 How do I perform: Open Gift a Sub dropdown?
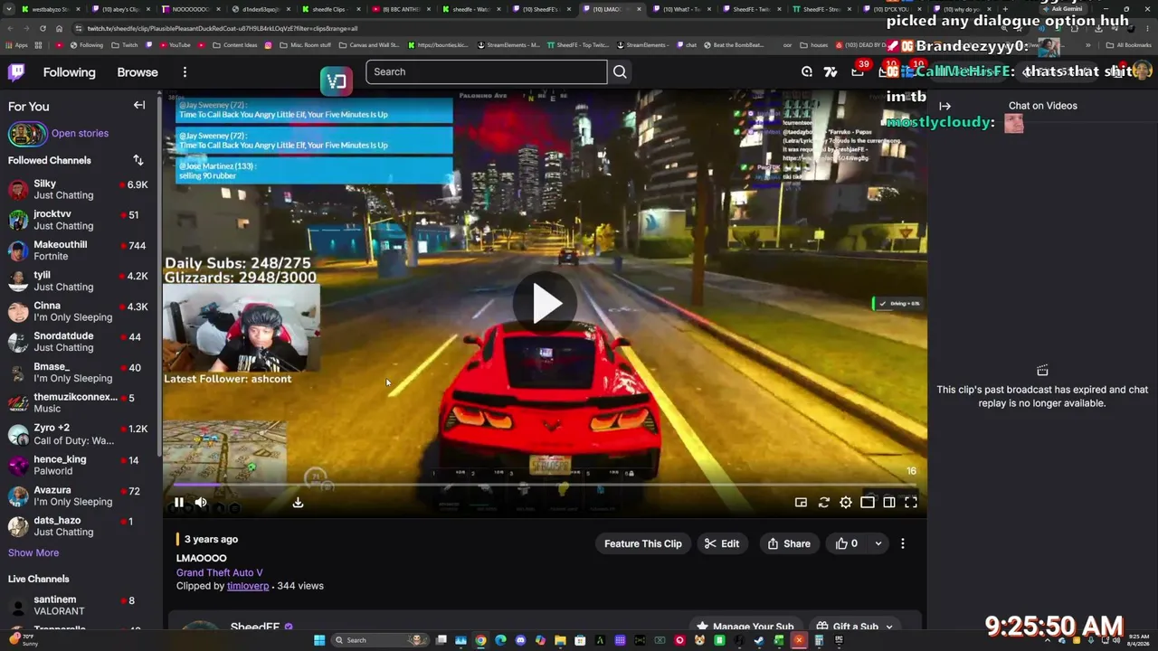click(855, 626)
